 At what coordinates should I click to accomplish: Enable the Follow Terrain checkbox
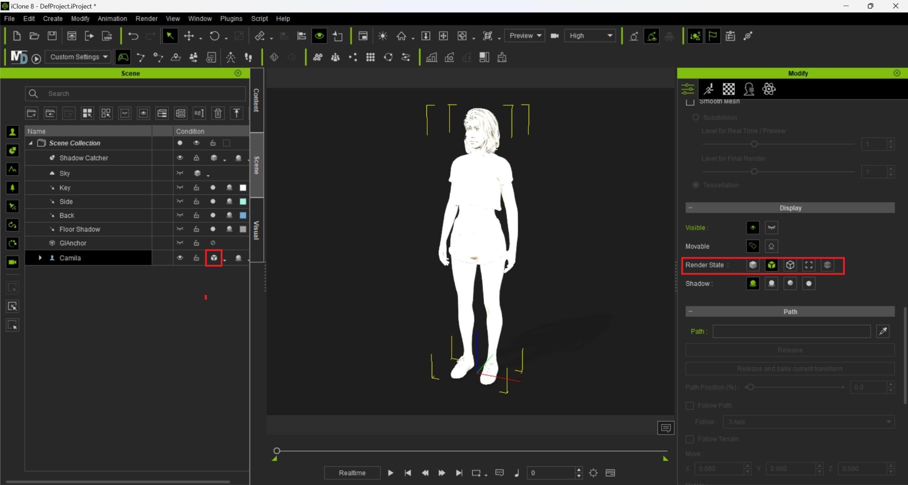(690, 439)
